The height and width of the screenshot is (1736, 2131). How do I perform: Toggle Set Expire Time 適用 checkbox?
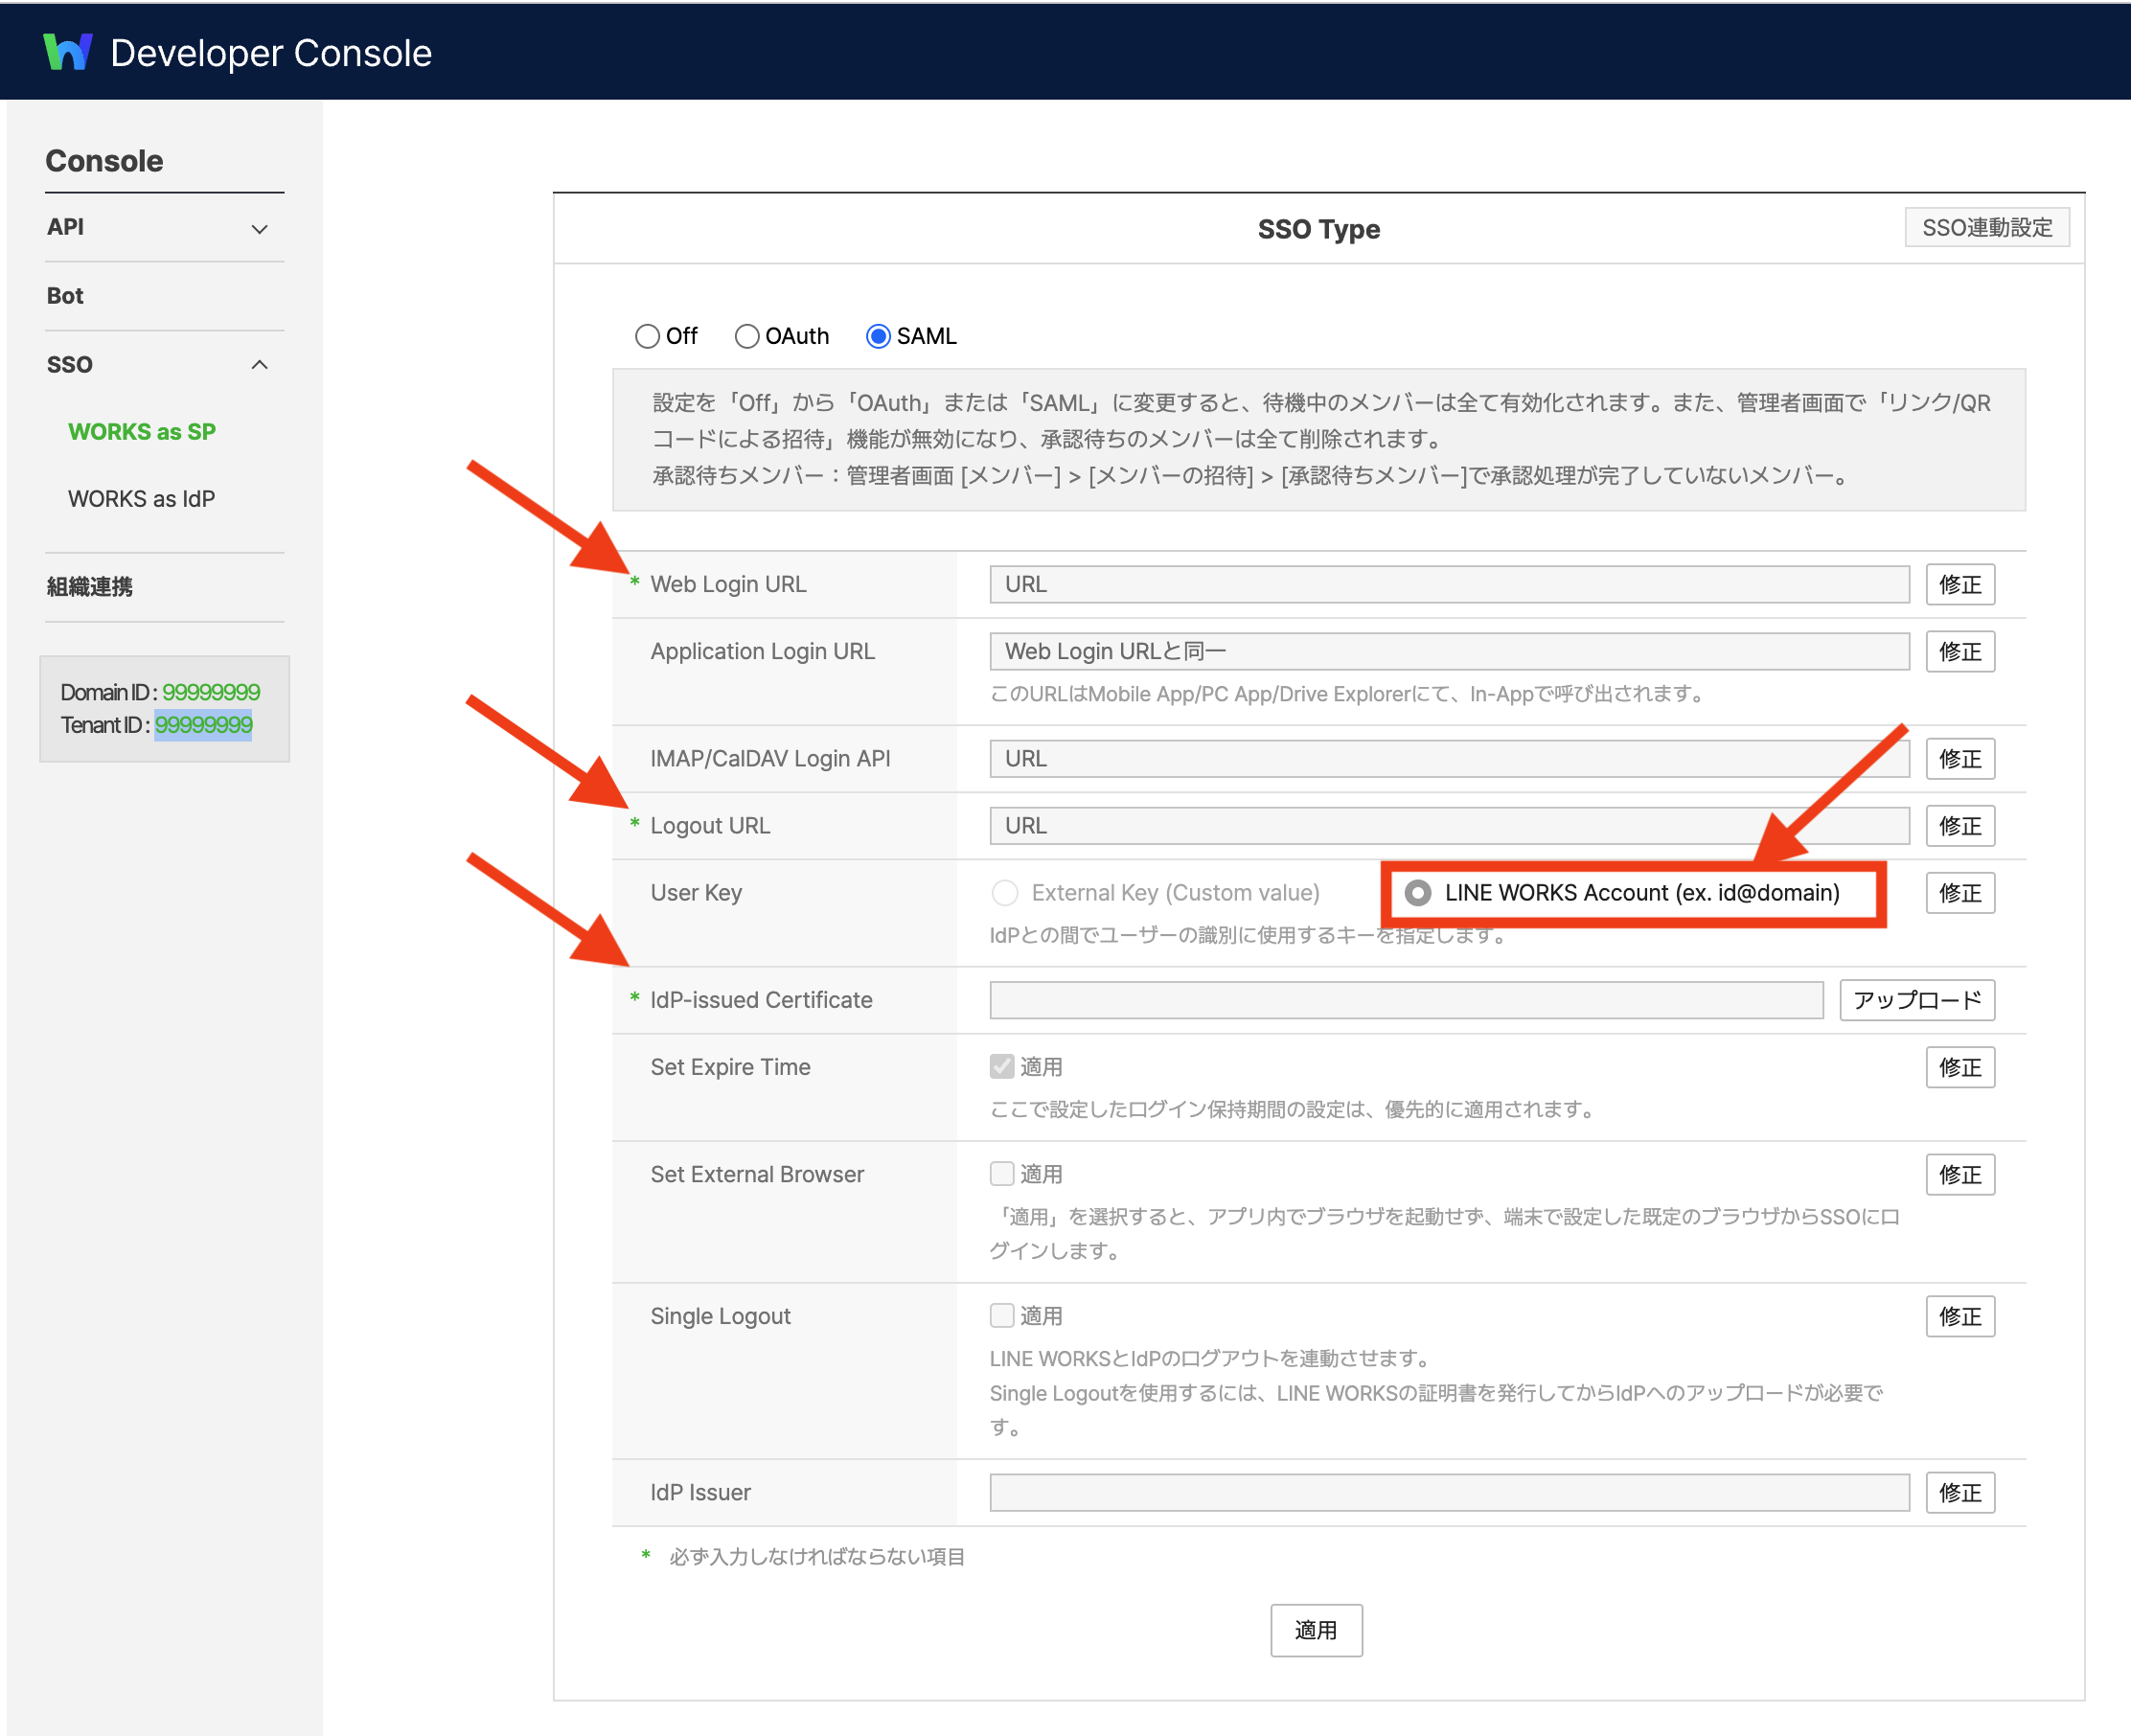coord(1002,1067)
